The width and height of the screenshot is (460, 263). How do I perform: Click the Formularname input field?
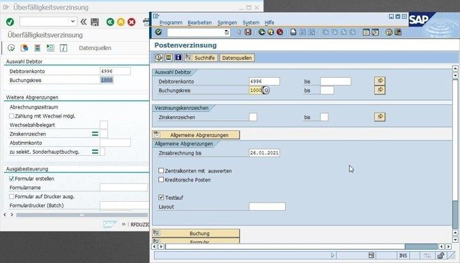click(x=123, y=187)
